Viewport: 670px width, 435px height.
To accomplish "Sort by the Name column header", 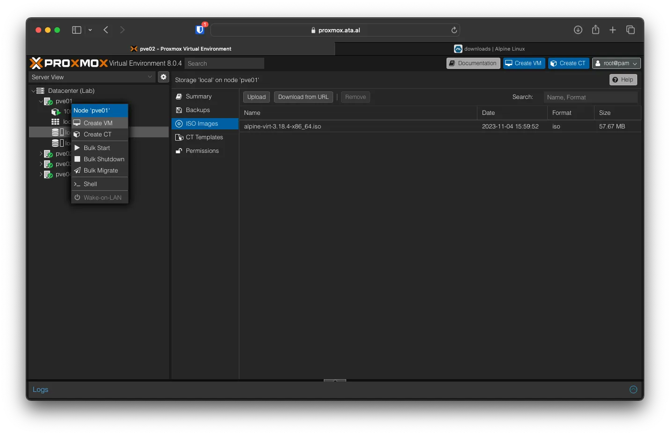I will pyautogui.click(x=358, y=113).
